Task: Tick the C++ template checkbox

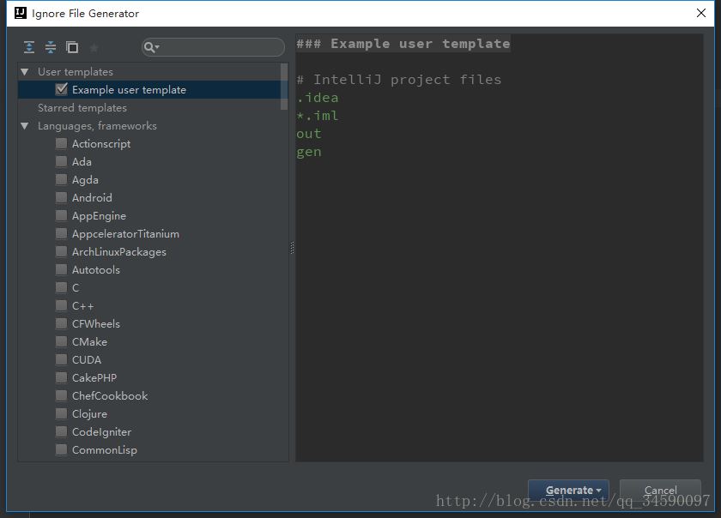Action: point(61,305)
